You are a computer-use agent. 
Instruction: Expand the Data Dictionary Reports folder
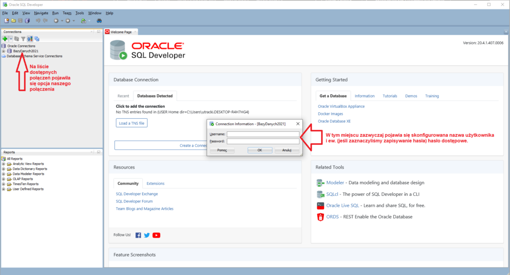pyautogui.click(x=3, y=169)
